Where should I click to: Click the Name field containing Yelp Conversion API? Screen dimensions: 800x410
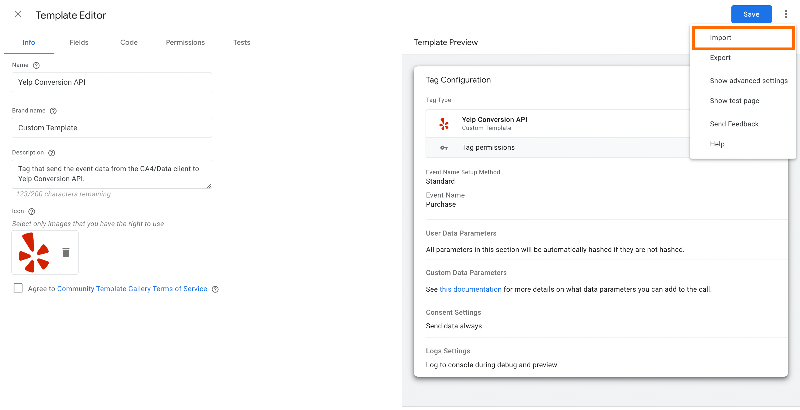[112, 82]
